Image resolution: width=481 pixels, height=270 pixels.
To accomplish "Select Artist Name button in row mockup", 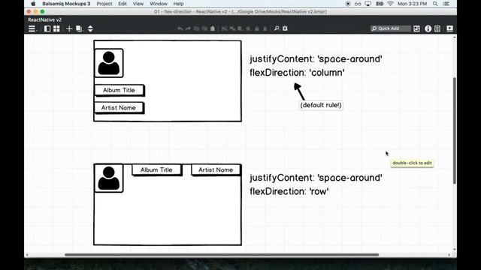I will tap(216, 170).
